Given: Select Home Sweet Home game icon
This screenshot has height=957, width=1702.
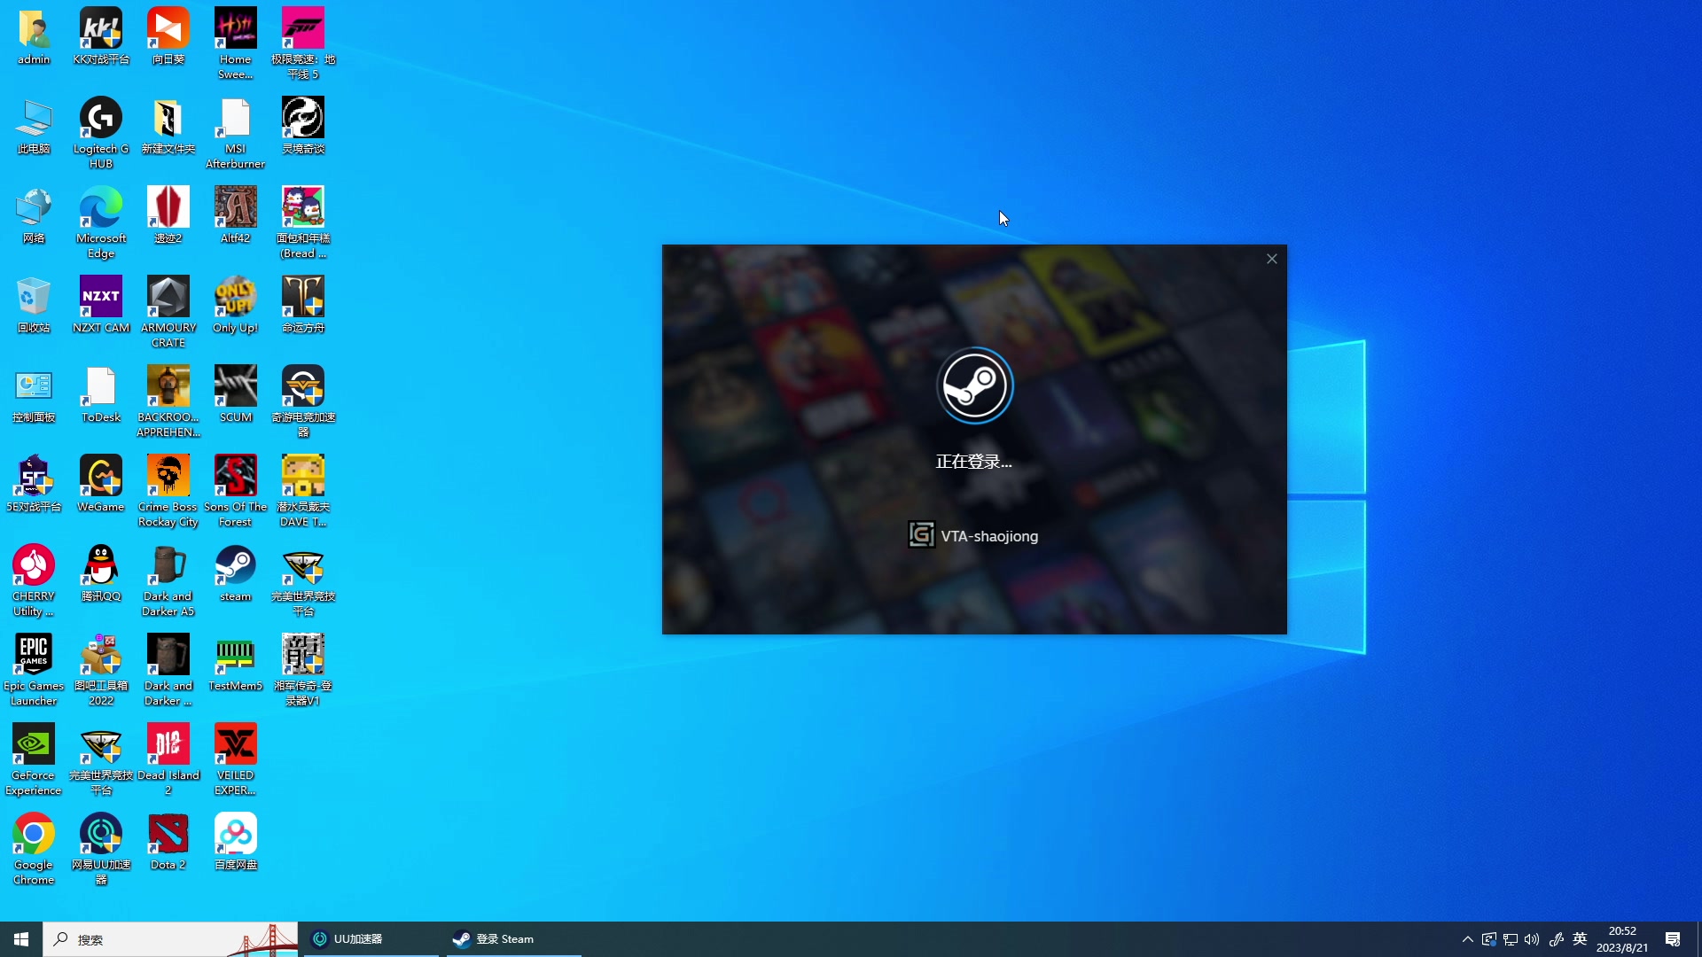Looking at the screenshot, I should 236,43.
